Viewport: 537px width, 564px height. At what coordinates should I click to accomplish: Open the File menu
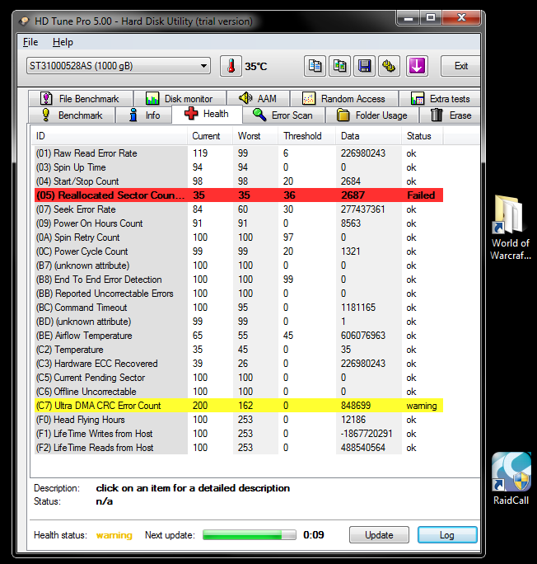(30, 42)
